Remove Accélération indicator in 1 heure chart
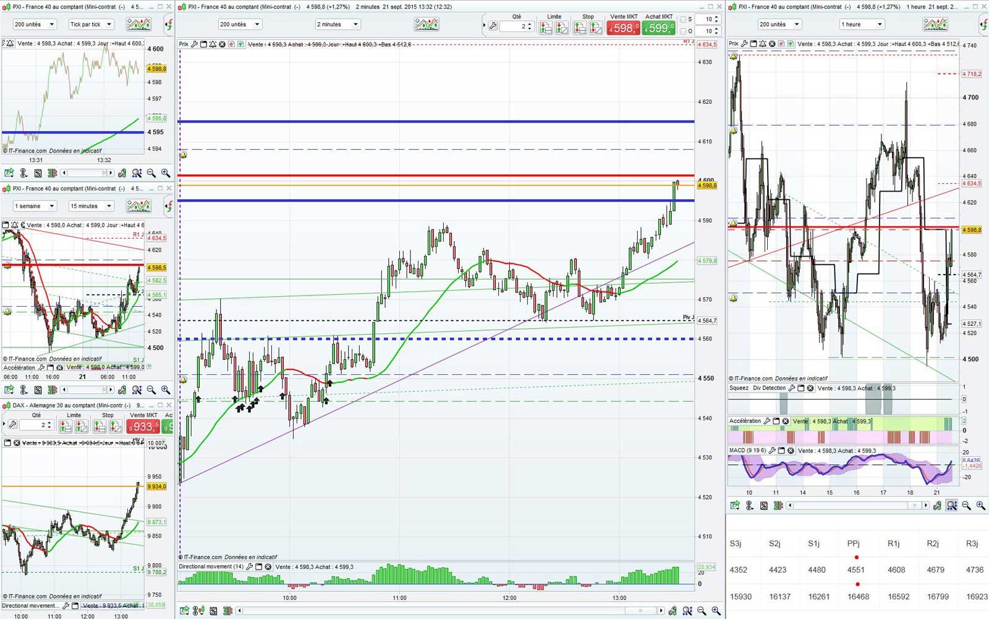 [x=786, y=421]
